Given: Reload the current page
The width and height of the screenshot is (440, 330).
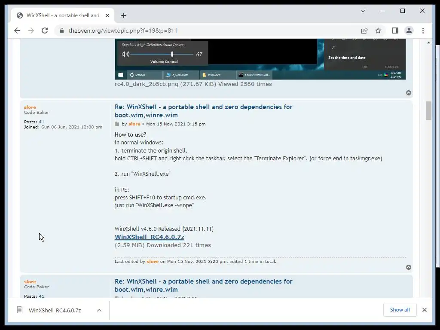Looking at the screenshot, I should click(x=45, y=31).
